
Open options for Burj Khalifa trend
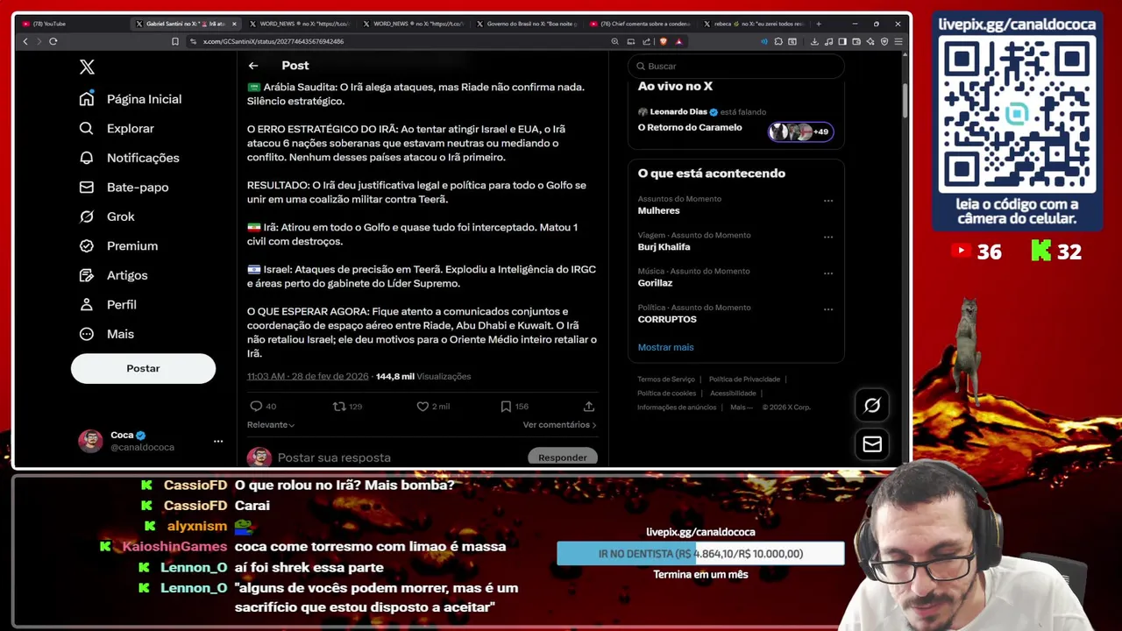[x=828, y=237]
